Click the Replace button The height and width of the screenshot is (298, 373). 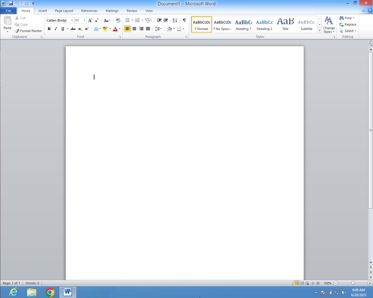(x=348, y=24)
